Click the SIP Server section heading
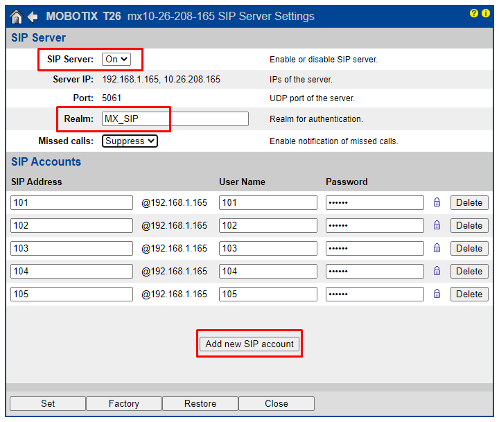 [x=39, y=37]
